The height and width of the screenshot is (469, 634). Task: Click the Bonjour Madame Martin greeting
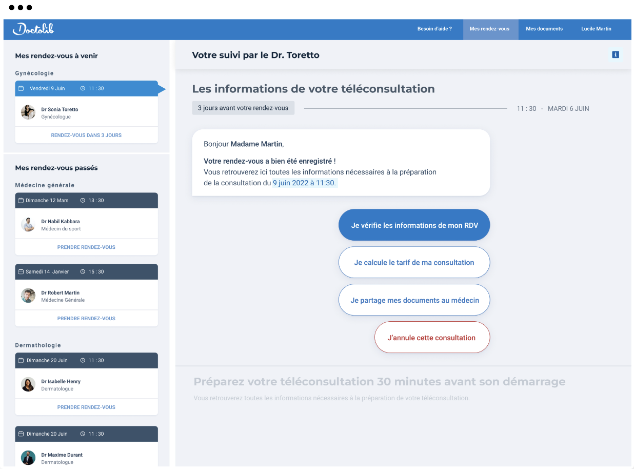[x=244, y=144]
